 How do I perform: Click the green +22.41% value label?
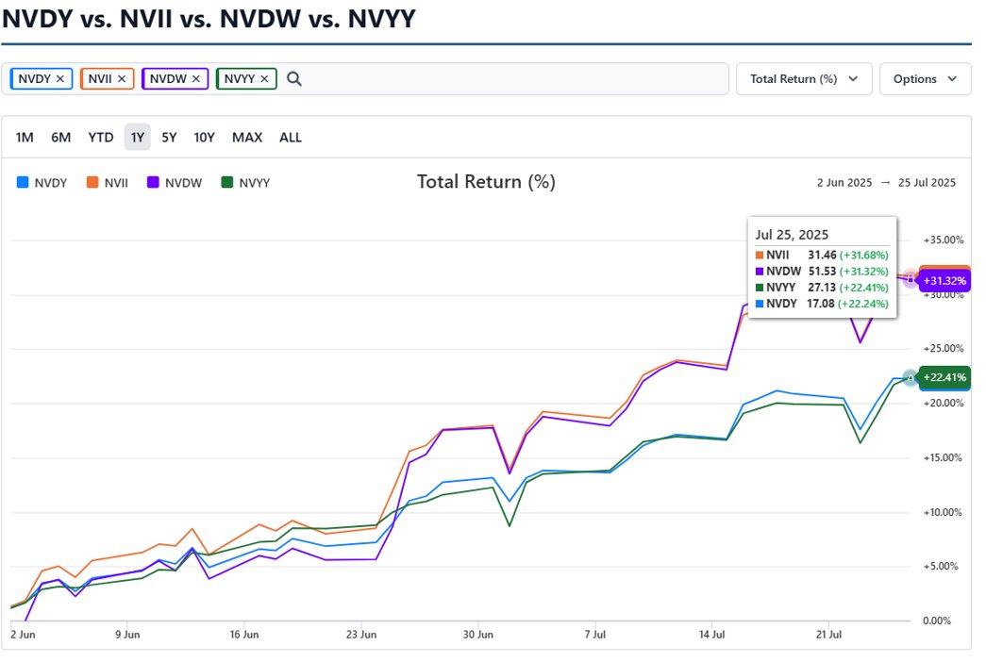coord(944,377)
